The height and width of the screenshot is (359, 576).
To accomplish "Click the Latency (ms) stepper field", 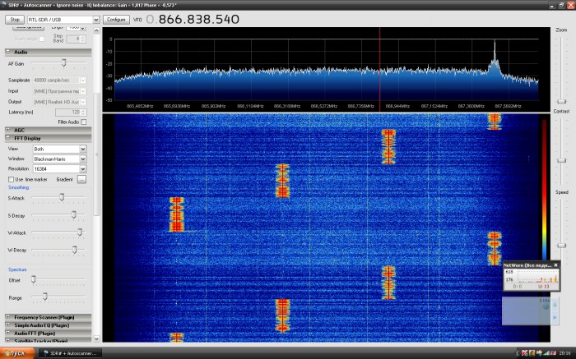I will (71, 113).
